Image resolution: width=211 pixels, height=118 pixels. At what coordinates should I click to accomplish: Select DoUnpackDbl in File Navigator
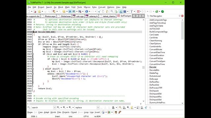155,94
